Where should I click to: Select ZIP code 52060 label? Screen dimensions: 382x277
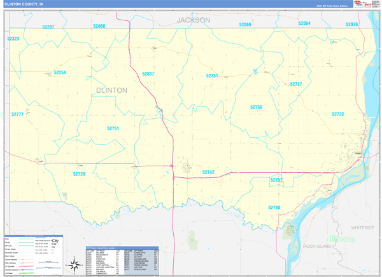click(99, 26)
